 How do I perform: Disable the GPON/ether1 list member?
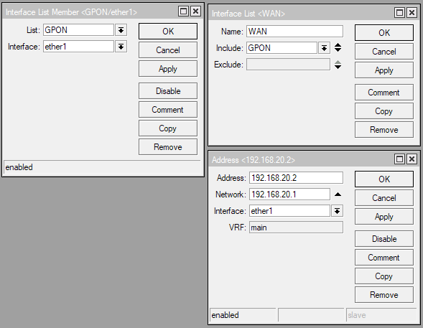(x=168, y=91)
